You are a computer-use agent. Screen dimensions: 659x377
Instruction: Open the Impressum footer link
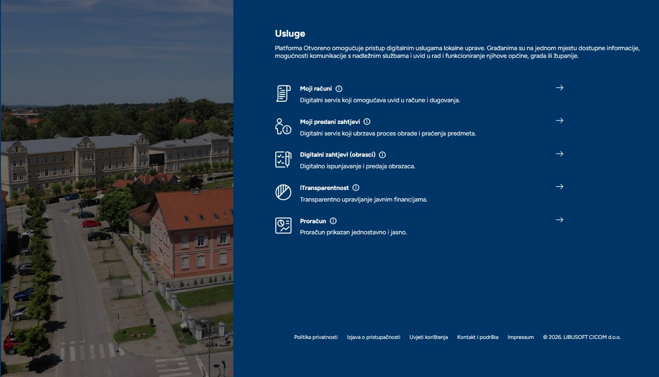tap(521, 337)
